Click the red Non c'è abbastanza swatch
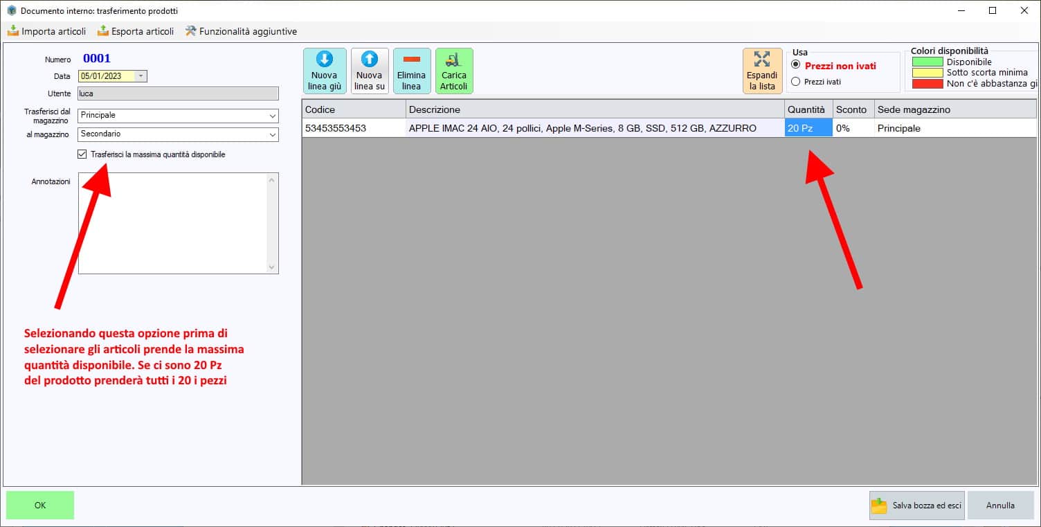Screen dimensions: 1041x527 [927, 84]
